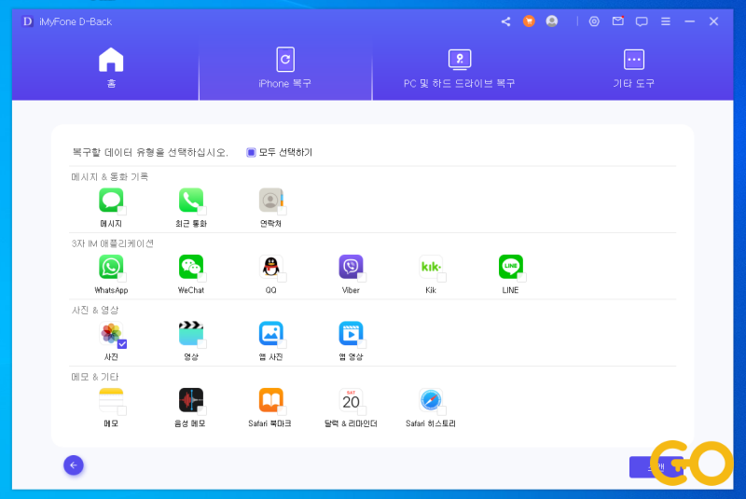746x499 pixels.
Task: Choose the WhatsApp icon
Action: click(111, 267)
